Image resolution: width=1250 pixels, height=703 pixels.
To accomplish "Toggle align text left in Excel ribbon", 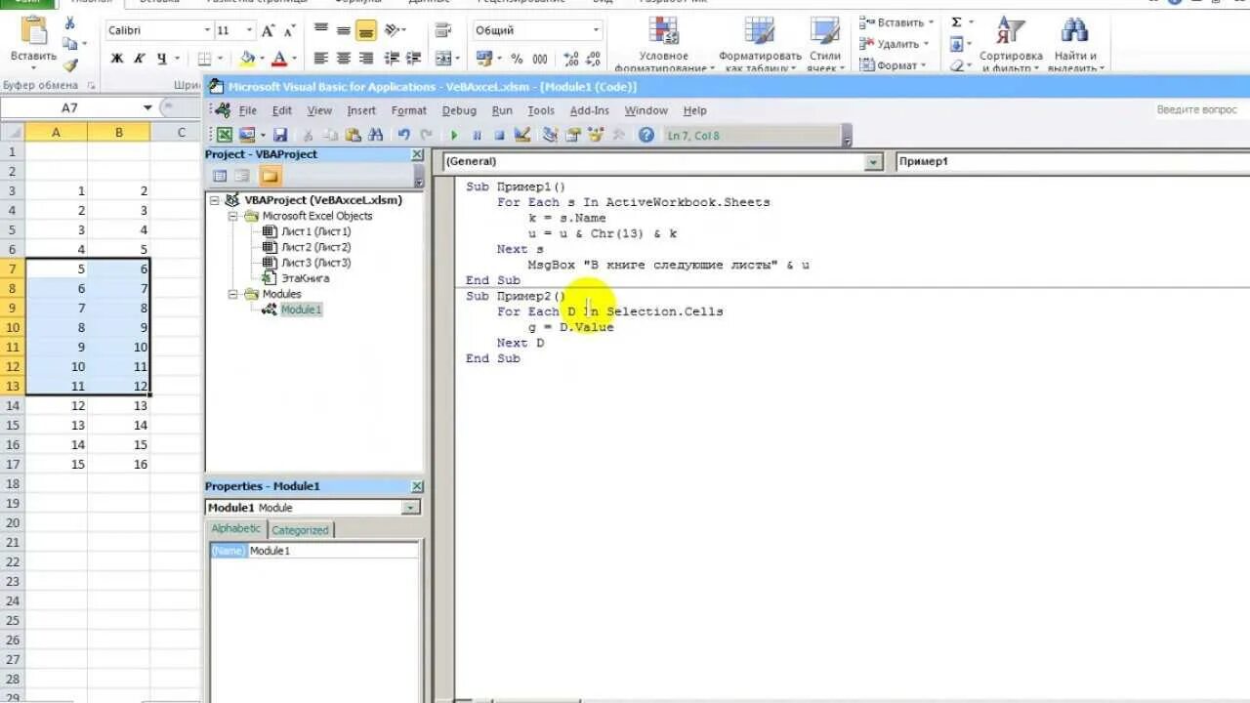I will click(321, 59).
